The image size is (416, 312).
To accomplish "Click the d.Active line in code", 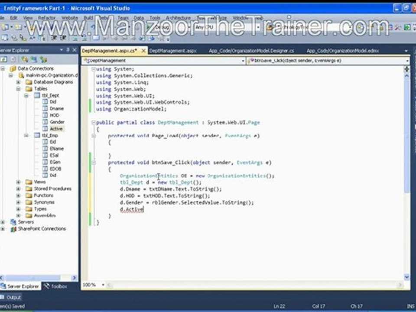I will [132, 210].
